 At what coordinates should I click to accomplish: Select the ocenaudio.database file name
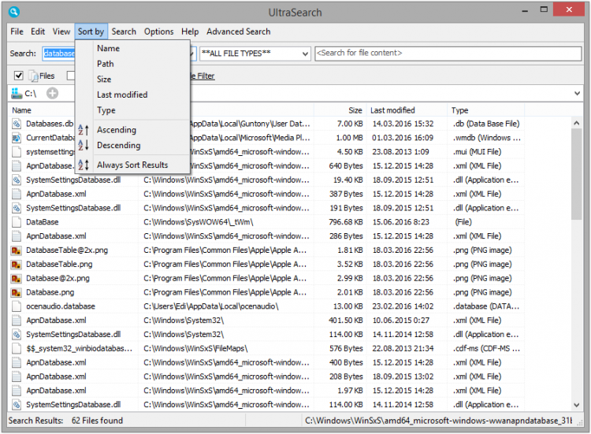tap(61, 306)
